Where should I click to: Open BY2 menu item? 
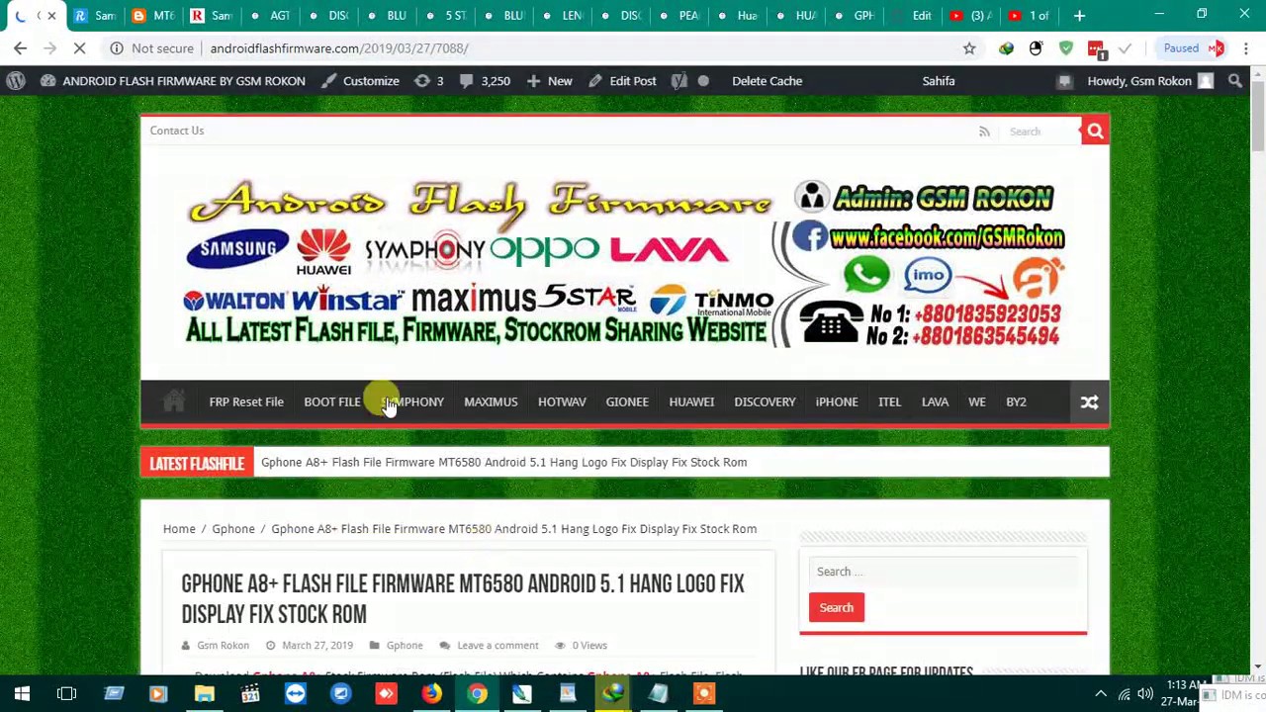point(1016,401)
